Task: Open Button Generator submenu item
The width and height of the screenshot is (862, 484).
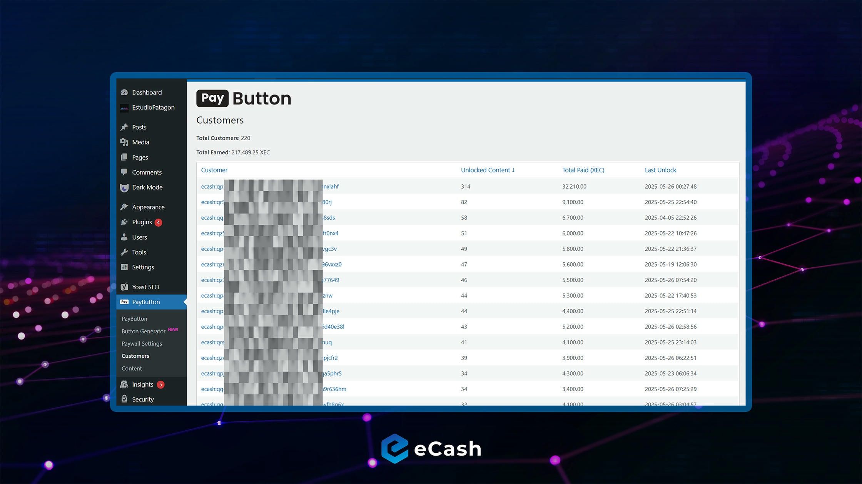Action: (143, 331)
